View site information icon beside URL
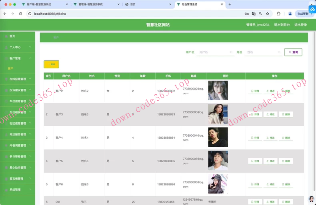 pos(30,14)
